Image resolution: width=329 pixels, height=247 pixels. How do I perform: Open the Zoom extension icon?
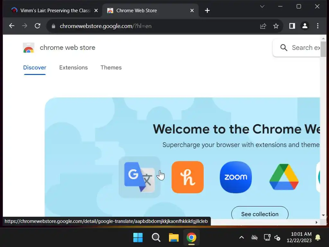[236, 177]
